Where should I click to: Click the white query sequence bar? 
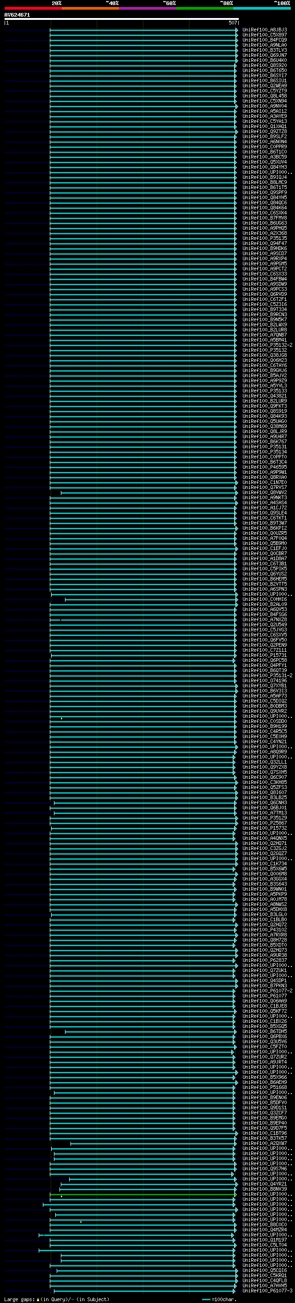point(122,18)
